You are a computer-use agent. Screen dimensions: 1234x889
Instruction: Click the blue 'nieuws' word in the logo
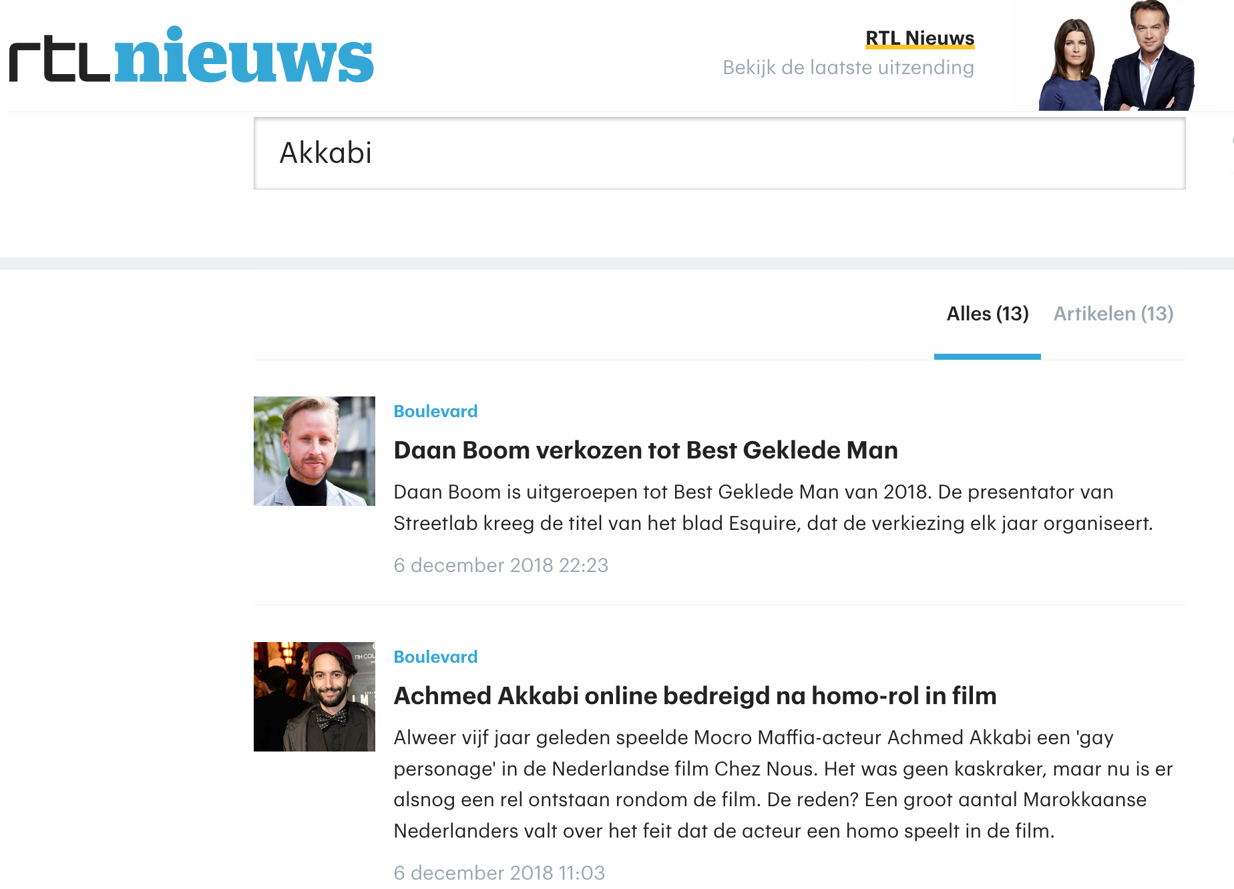[244, 55]
